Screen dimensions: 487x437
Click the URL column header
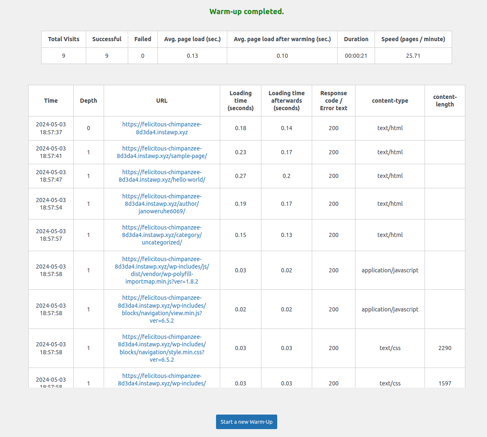point(162,101)
